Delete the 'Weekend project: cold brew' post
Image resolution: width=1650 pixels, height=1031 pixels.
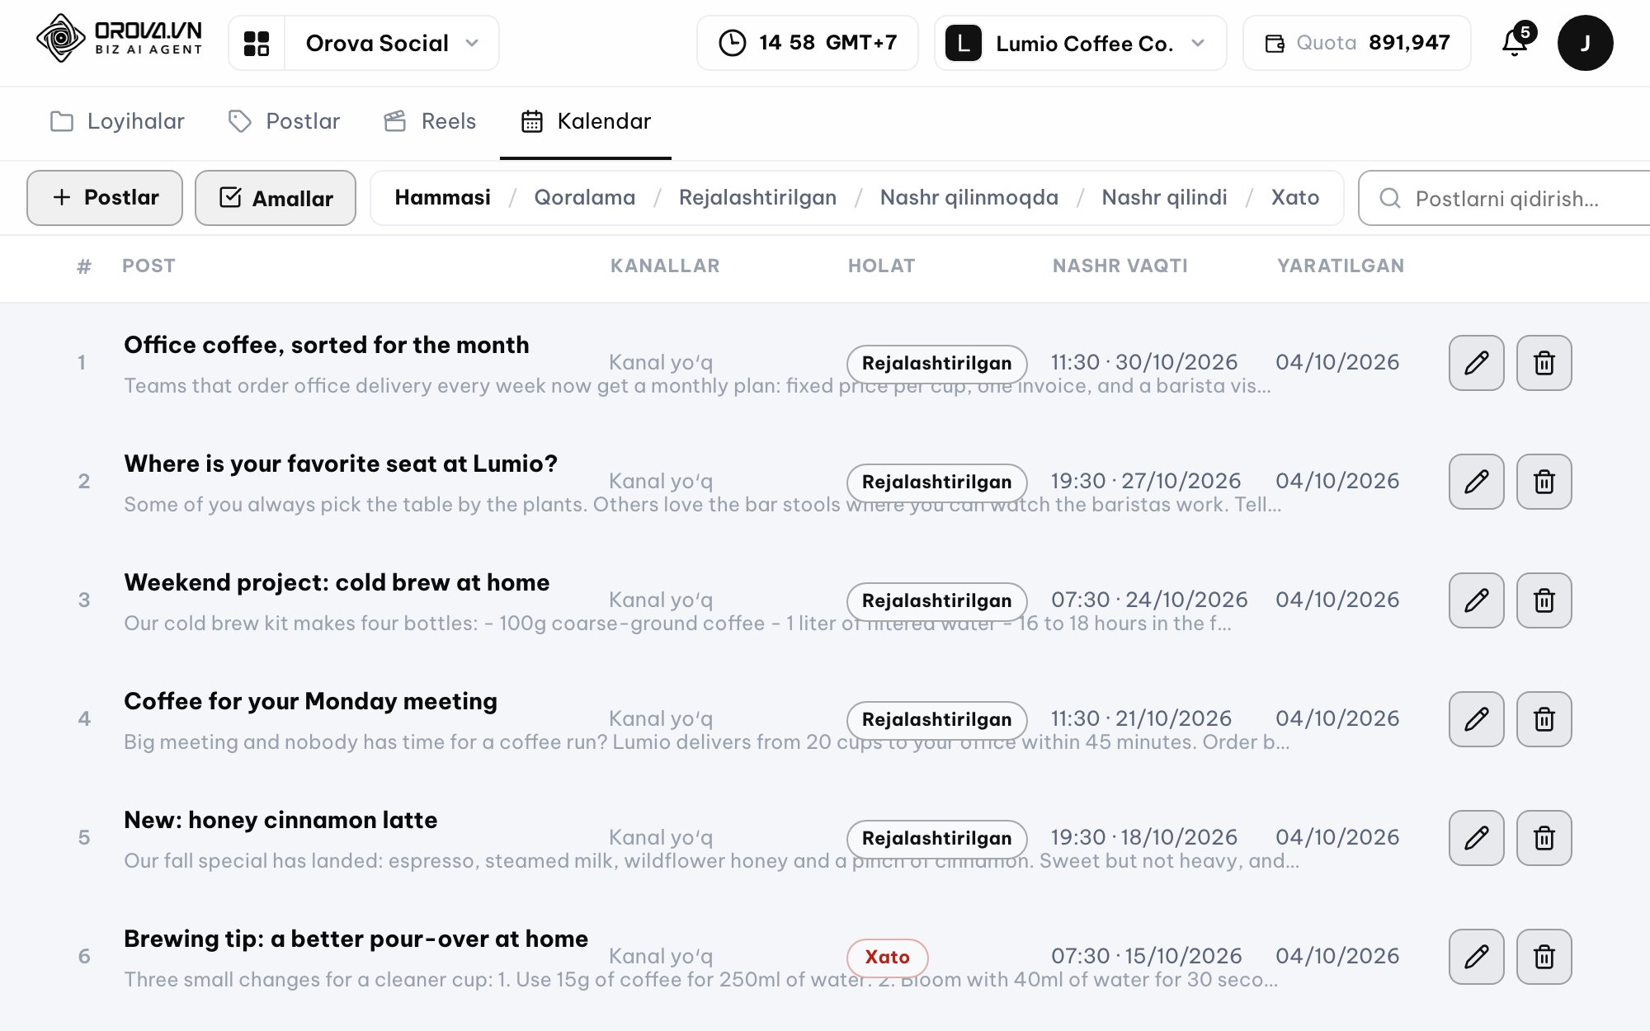pyautogui.click(x=1544, y=600)
